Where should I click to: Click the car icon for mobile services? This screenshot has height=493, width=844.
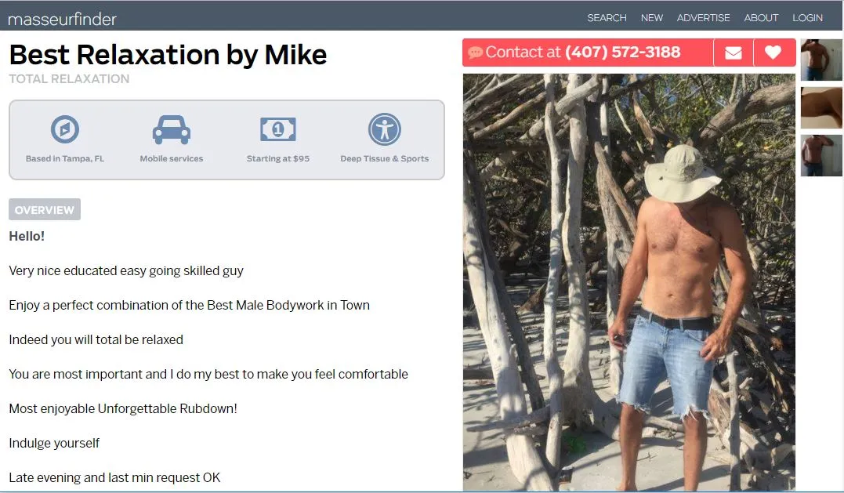171,129
